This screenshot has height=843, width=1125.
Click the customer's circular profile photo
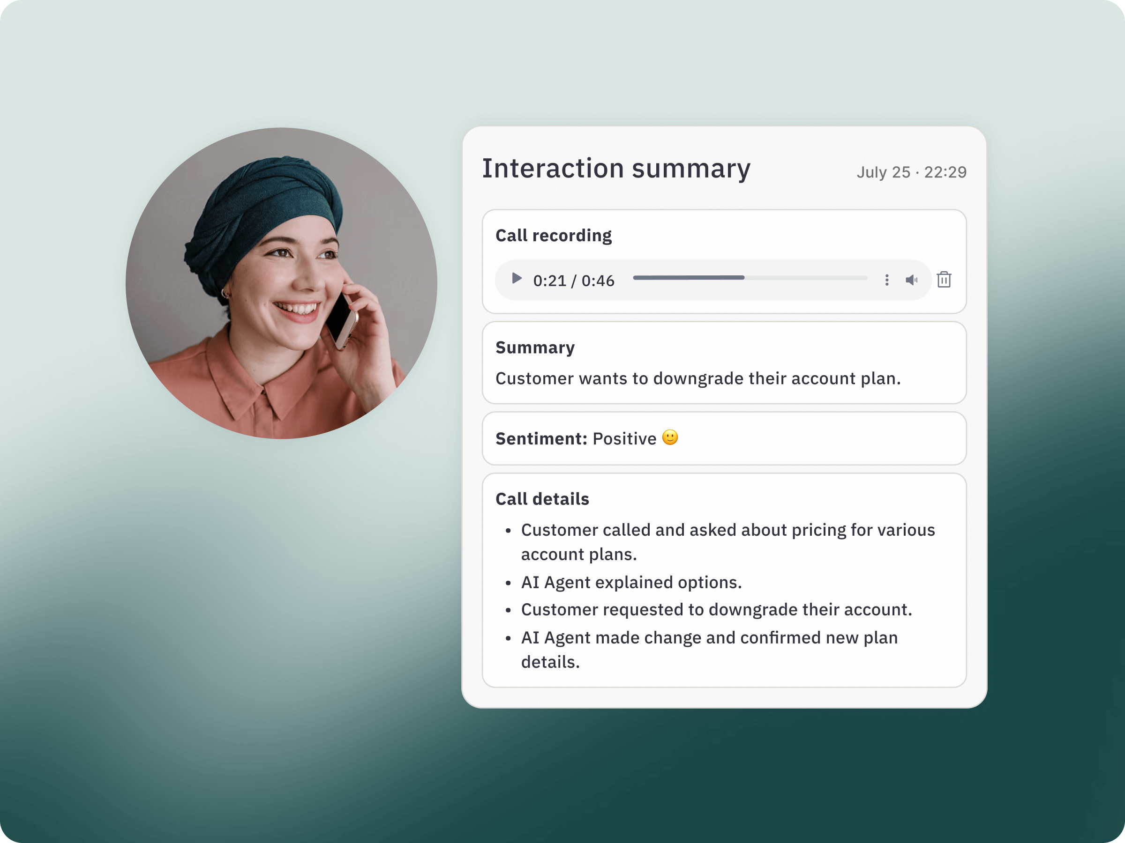[x=281, y=283]
